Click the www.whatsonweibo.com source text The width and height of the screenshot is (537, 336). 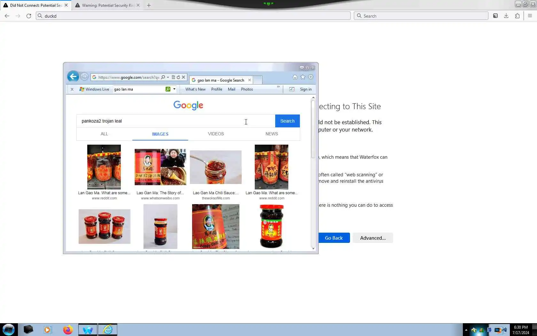(160, 198)
